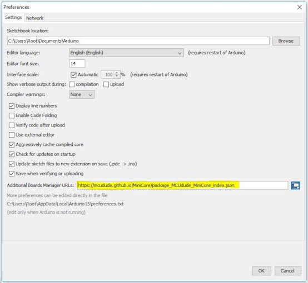The image size is (308, 283).
Task: Click the Interface scale spinner up arrow
Action: coord(117,73)
